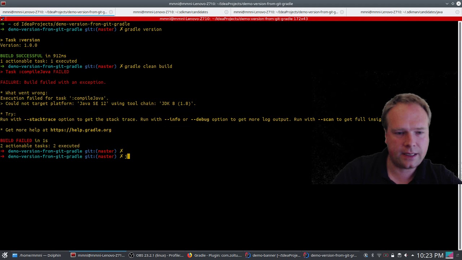Screen dimensions: 462x260
Task: Open OBS 23.2.1 taskbar window
Action: 156,255
